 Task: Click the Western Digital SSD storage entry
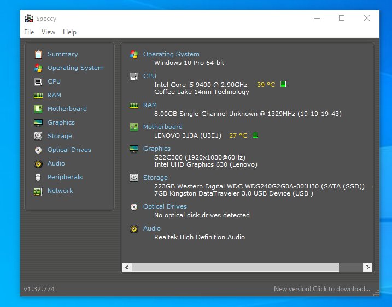[x=259, y=186]
